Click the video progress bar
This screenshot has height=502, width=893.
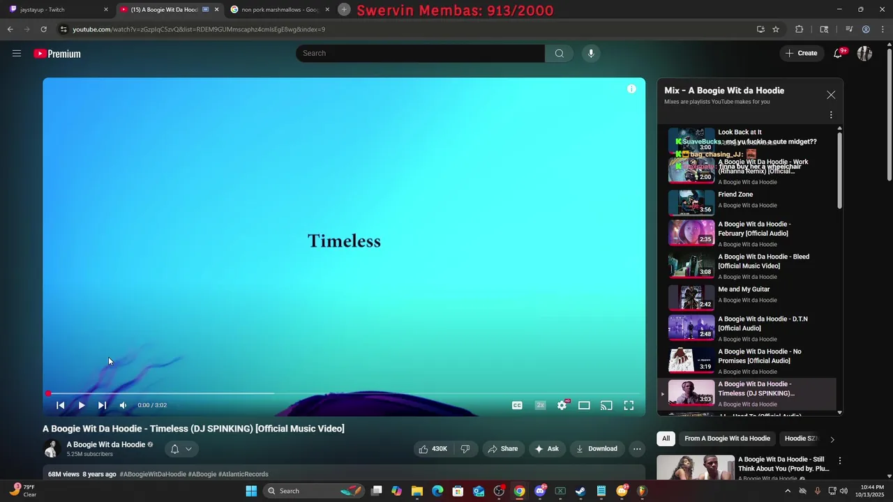point(344,394)
